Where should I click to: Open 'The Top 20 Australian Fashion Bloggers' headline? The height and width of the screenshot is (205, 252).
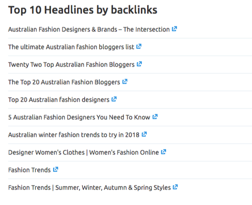(x=64, y=82)
